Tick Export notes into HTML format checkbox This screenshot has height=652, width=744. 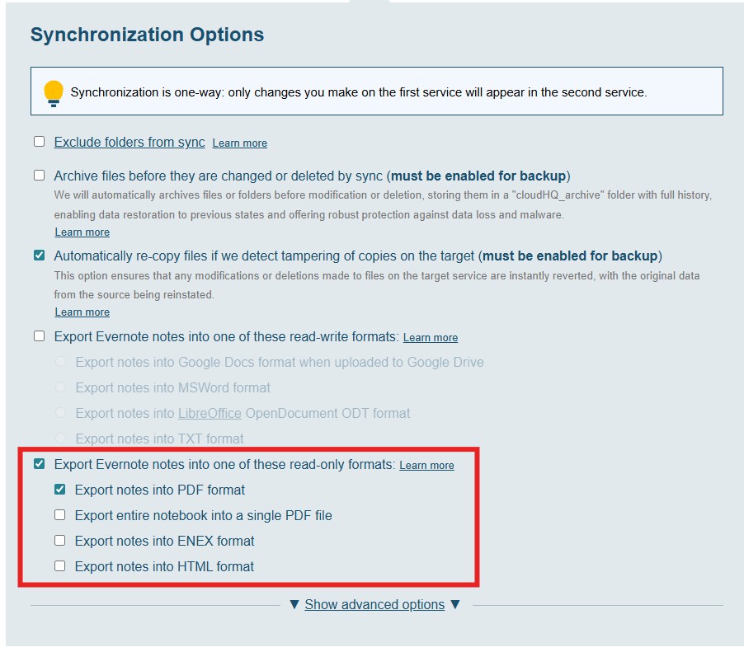pyautogui.click(x=60, y=566)
